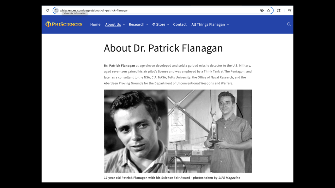The height and width of the screenshot is (188, 335).
Task: Open the site search magnifier icon
Action: pos(289,24)
